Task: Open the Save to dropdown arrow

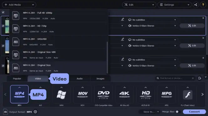Action: tap(158, 112)
